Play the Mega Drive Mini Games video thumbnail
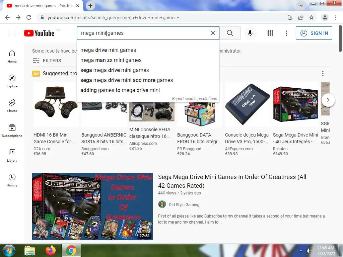The width and height of the screenshot is (343, 257). click(x=92, y=206)
